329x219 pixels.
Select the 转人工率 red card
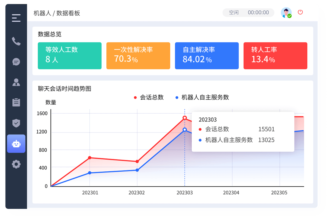[x=275, y=56]
